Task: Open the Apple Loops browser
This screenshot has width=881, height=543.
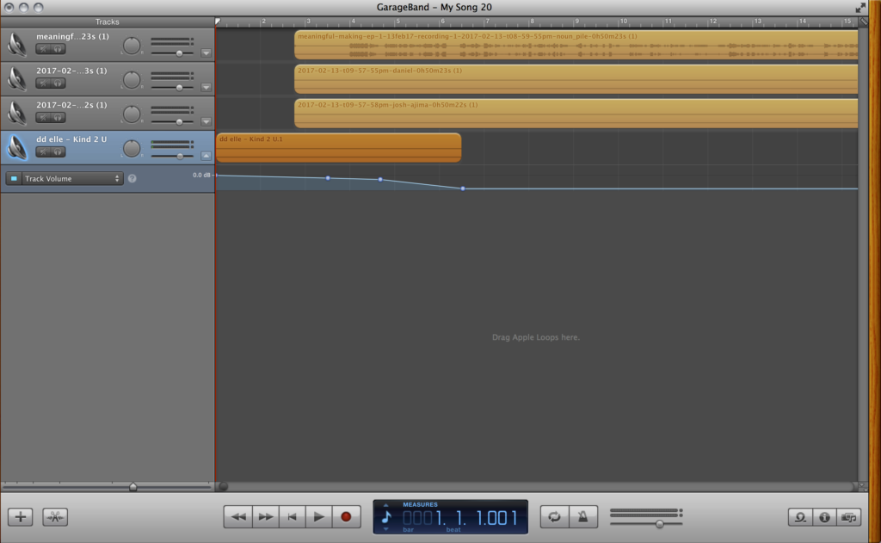Action: [800, 517]
